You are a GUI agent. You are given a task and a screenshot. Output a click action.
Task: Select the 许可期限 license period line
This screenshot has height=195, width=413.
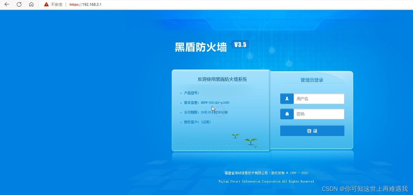pyautogui.click(x=206, y=112)
